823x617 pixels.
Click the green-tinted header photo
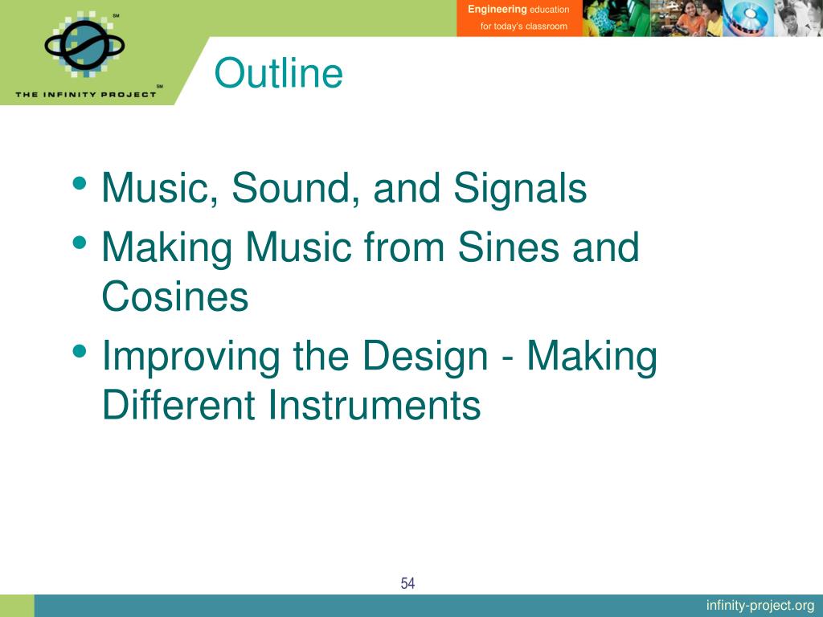pos(616,18)
